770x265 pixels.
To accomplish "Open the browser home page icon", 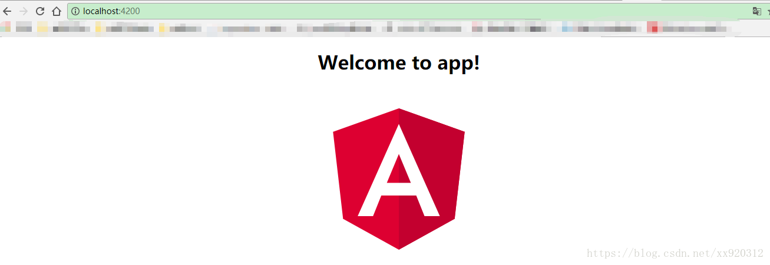I will tap(57, 11).
